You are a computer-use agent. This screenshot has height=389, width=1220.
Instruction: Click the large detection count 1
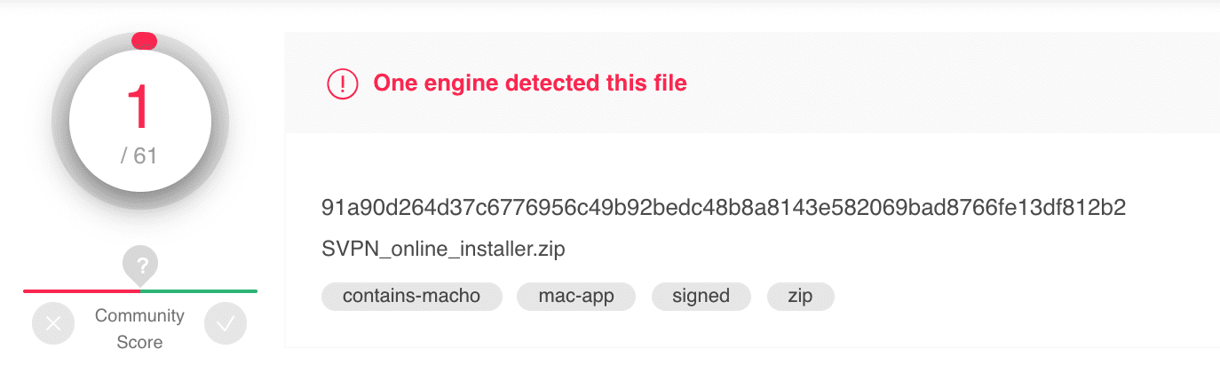tap(140, 108)
